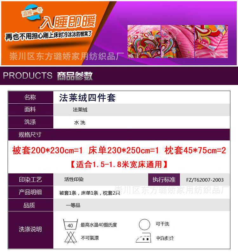238x252 pixels.
Task: Click the 入睡即暖 banner headline
Action: click(x=68, y=22)
